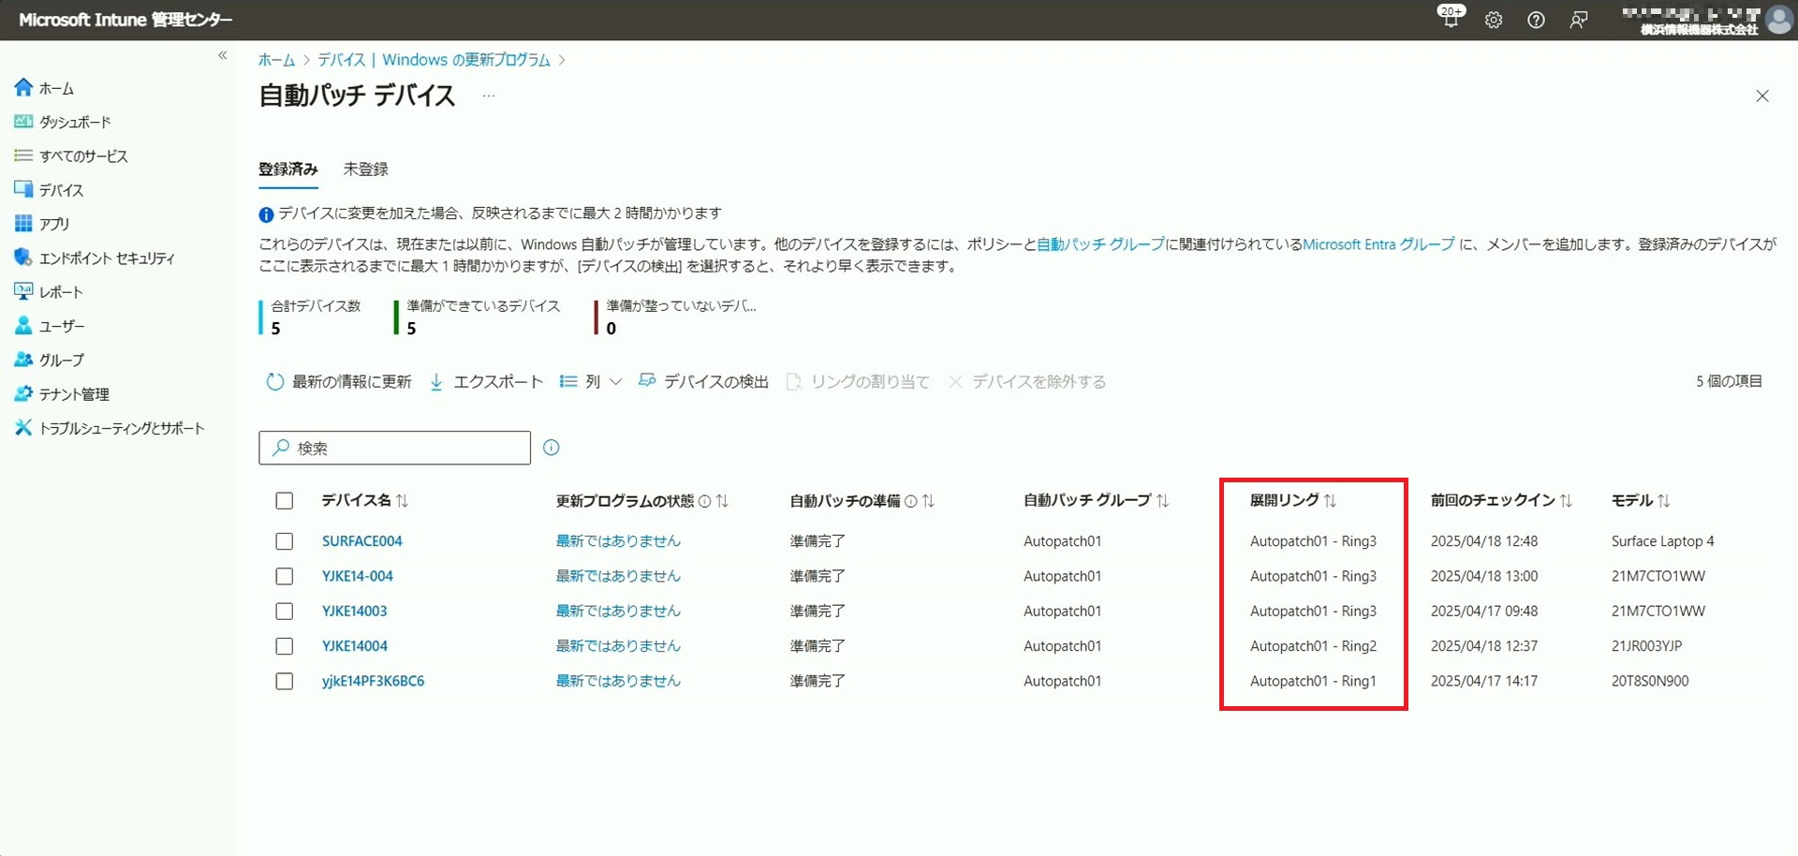Screen dimensions: 1798x856
Task: Check the YJKE14003 row checkbox
Action: coord(285,612)
